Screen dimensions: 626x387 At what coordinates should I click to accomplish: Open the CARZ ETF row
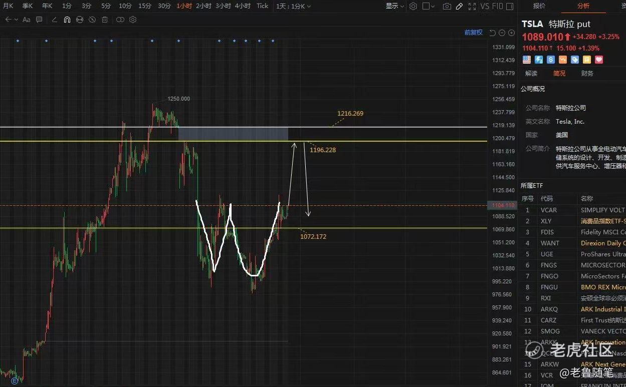click(x=572, y=320)
